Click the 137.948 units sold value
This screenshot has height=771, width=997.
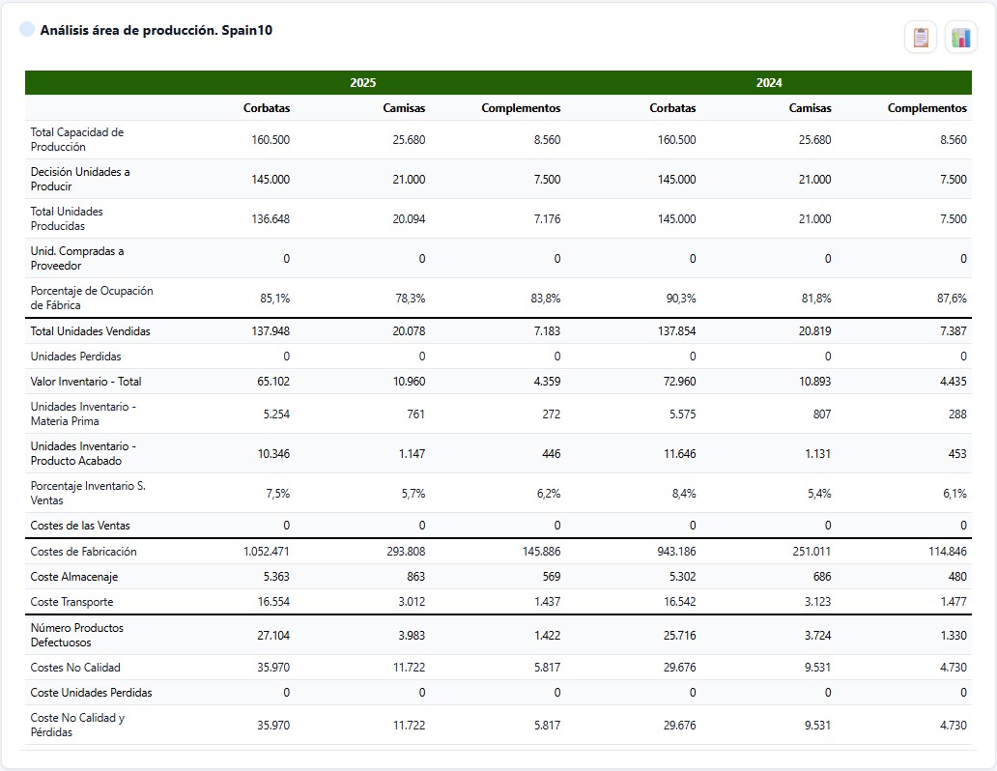(271, 331)
